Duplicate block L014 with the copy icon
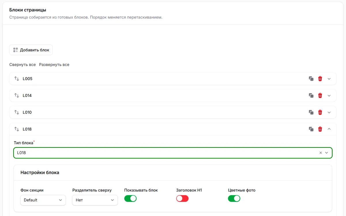The height and width of the screenshot is (216, 346). [x=311, y=95]
